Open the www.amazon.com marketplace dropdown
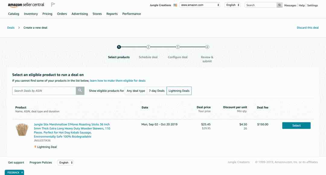 (x=200, y=5)
